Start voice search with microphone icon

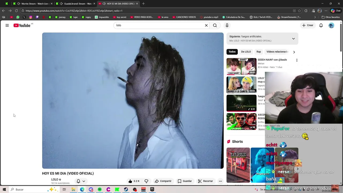(x=227, y=25)
